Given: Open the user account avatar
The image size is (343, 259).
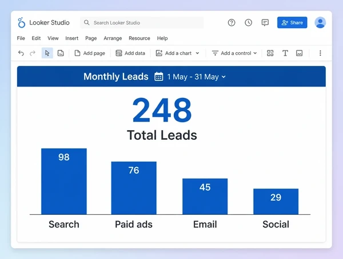Looking at the screenshot, I should click(320, 22).
